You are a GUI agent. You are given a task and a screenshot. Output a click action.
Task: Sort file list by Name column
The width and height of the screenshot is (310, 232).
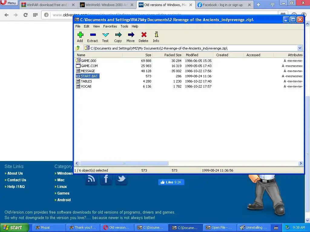[98, 55]
